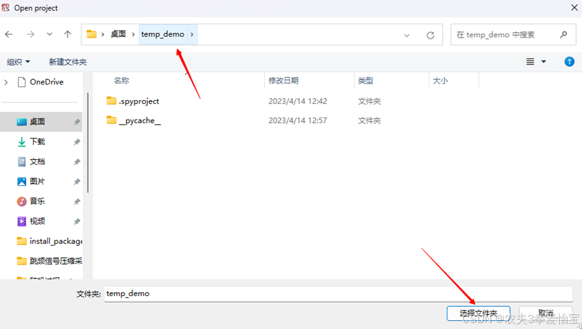Viewport: 582px width, 329px height.
Task: Unpin 视频 via its pin icon
Action: 77,222
